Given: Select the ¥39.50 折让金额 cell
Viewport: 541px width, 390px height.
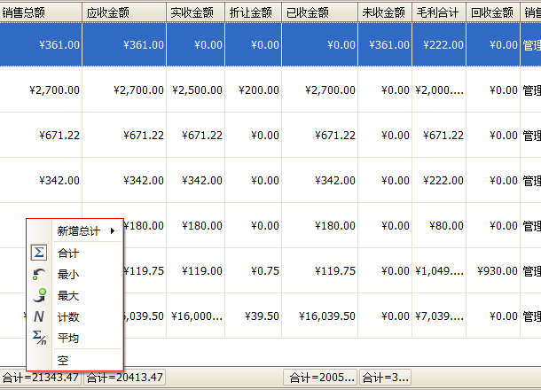Looking at the screenshot, I should (254, 316).
